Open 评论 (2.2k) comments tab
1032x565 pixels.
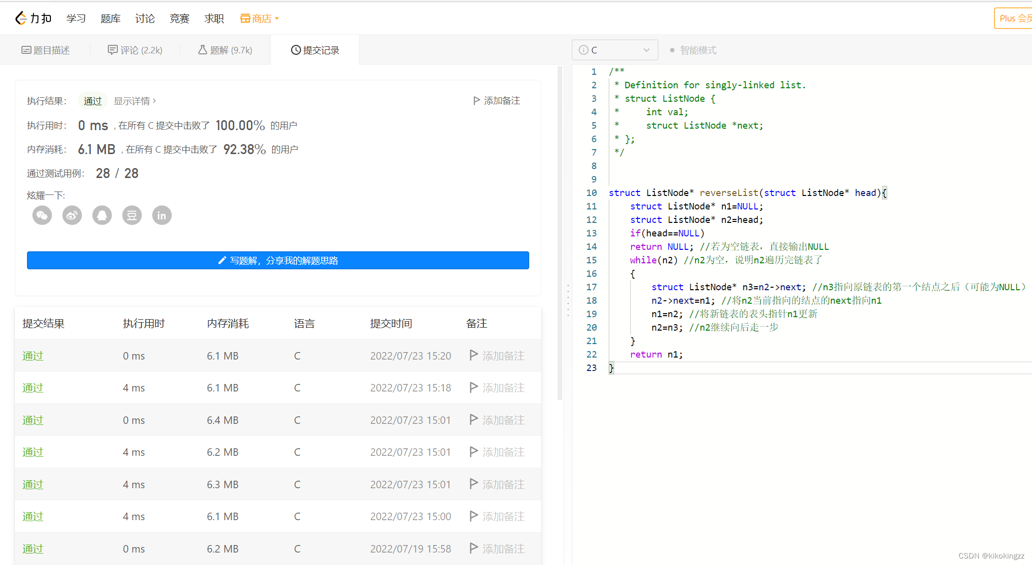tap(135, 50)
